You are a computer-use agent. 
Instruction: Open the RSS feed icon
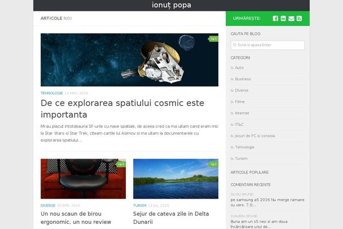(x=299, y=18)
